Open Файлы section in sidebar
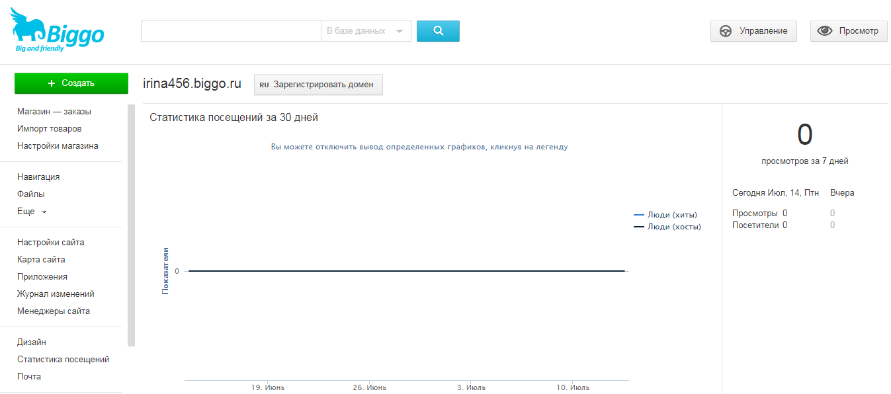The image size is (891, 394). click(x=31, y=194)
